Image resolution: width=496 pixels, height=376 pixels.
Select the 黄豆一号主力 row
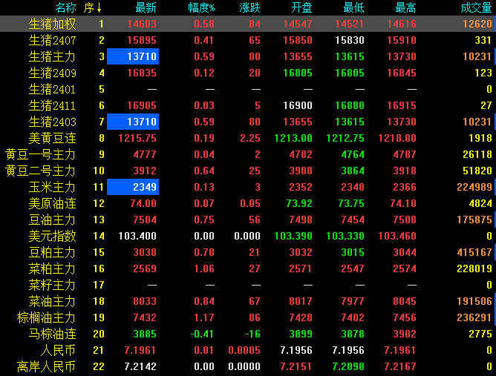coord(41,154)
